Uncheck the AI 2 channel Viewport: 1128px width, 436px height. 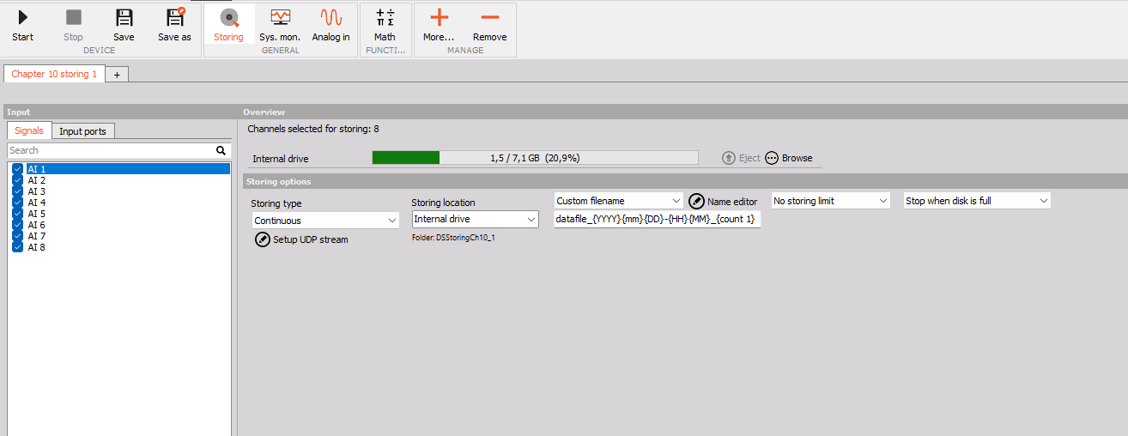tap(17, 180)
